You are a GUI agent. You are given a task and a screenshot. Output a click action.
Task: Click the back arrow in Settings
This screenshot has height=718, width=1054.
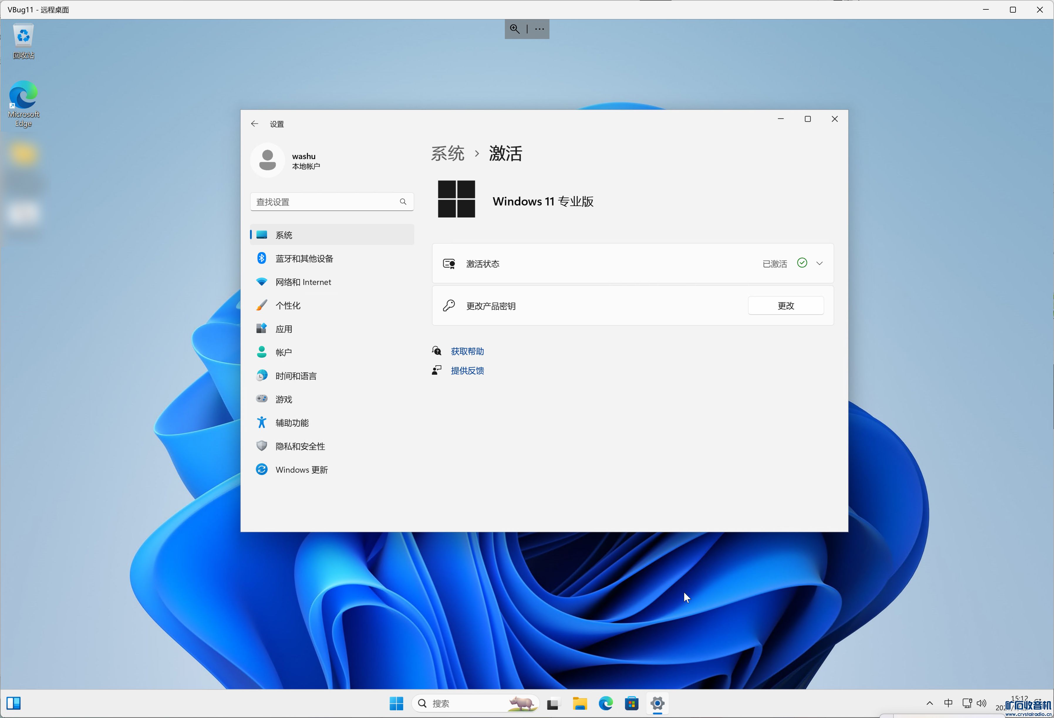pyautogui.click(x=254, y=124)
